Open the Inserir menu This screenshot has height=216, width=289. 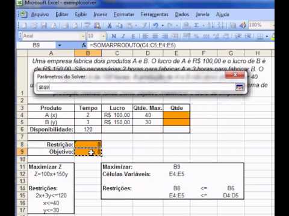point(100,14)
